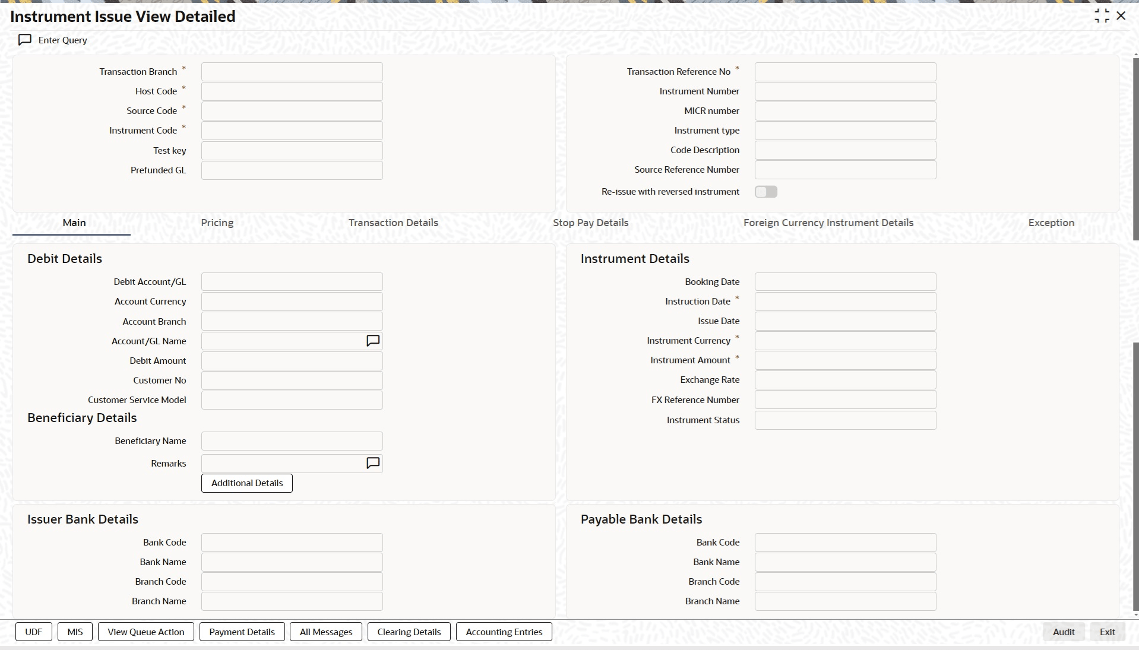Switch to the Main tab

click(x=74, y=223)
